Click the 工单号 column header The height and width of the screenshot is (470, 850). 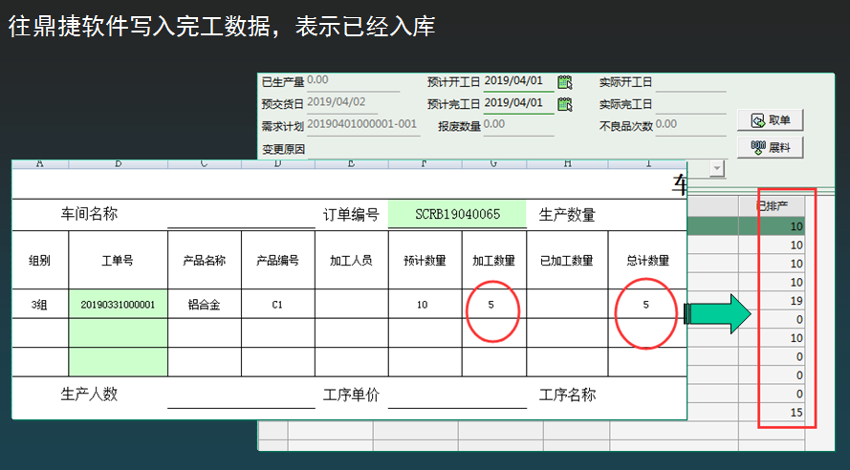pos(118,261)
